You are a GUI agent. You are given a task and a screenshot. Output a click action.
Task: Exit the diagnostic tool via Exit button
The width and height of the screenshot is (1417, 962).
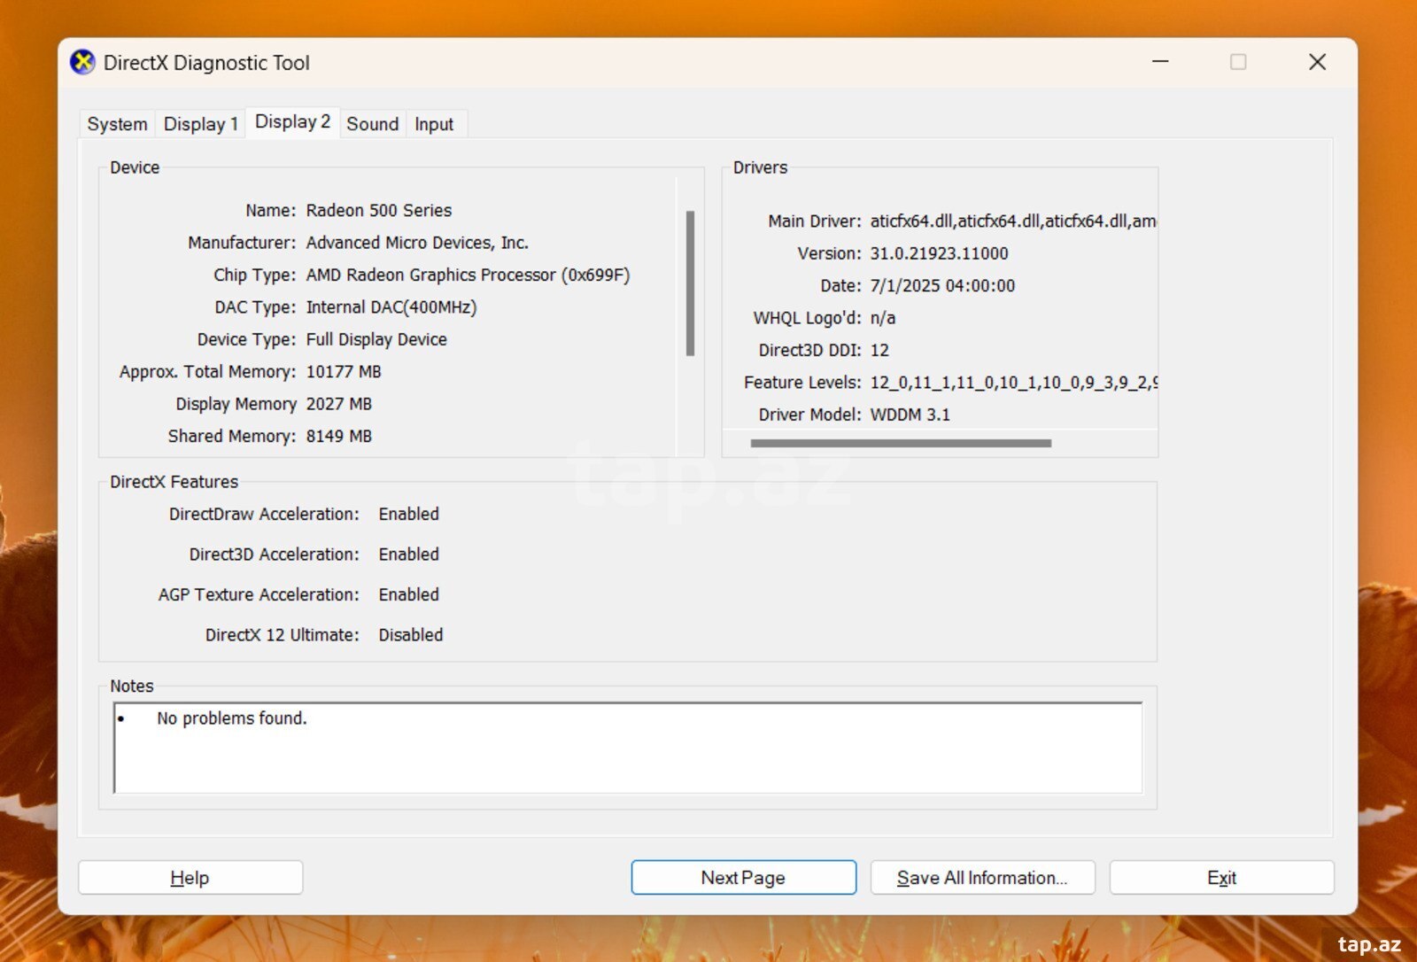(x=1221, y=878)
